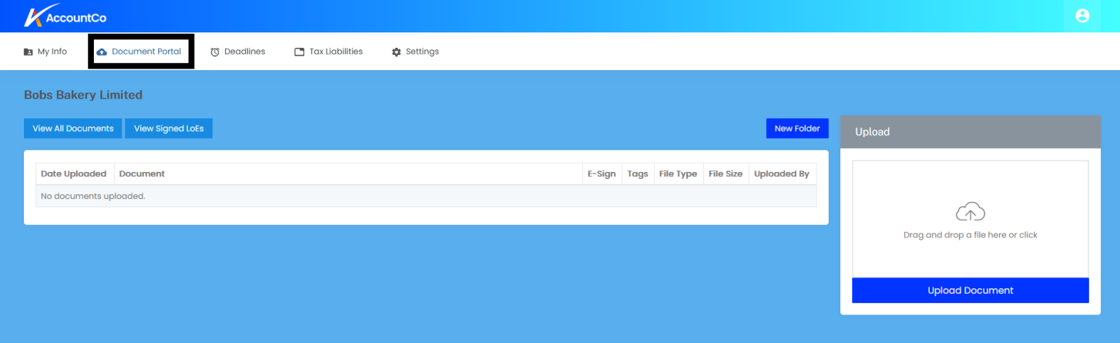This screenshot has height=343, width=1120.
Task: Click the File Size column header
Action: click(726, 174)
